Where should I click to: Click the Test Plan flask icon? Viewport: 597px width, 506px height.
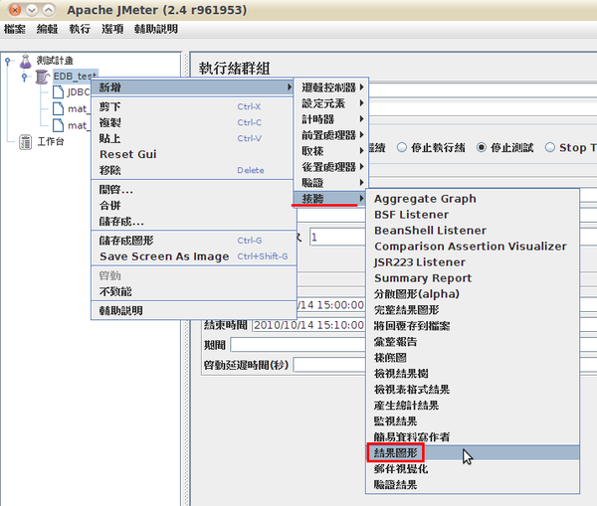pyautogui.click(x=26, y=61)
